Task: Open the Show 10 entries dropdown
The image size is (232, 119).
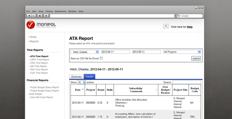Action: tap(82, 82)
